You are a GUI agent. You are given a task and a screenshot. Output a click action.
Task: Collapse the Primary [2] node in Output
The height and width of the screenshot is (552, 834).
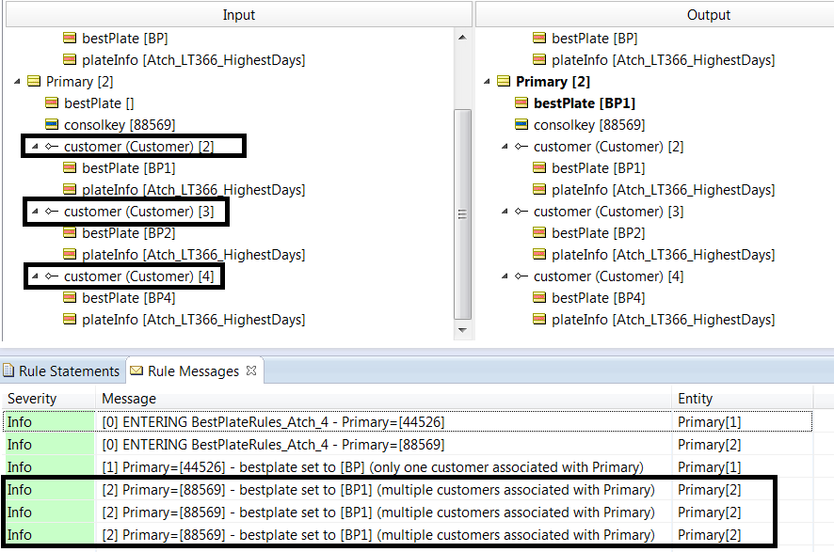487,81
